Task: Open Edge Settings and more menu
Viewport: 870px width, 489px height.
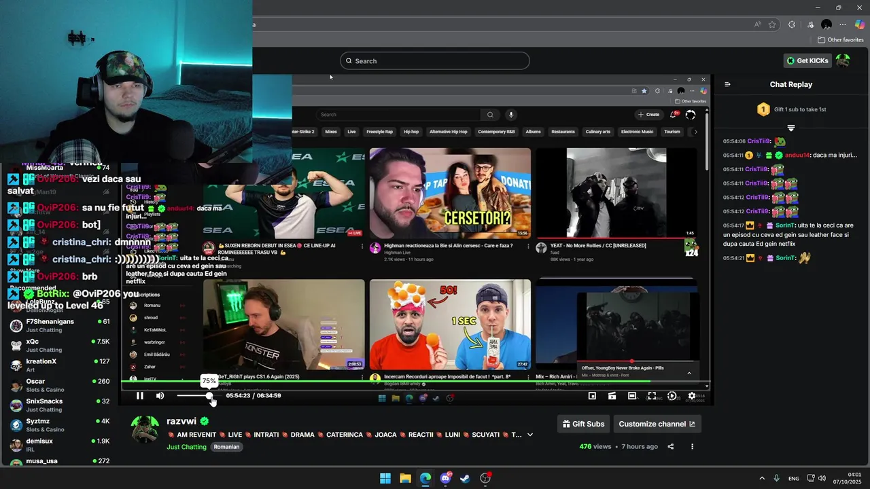Action: pyautogui.click(x=843, y=24)
